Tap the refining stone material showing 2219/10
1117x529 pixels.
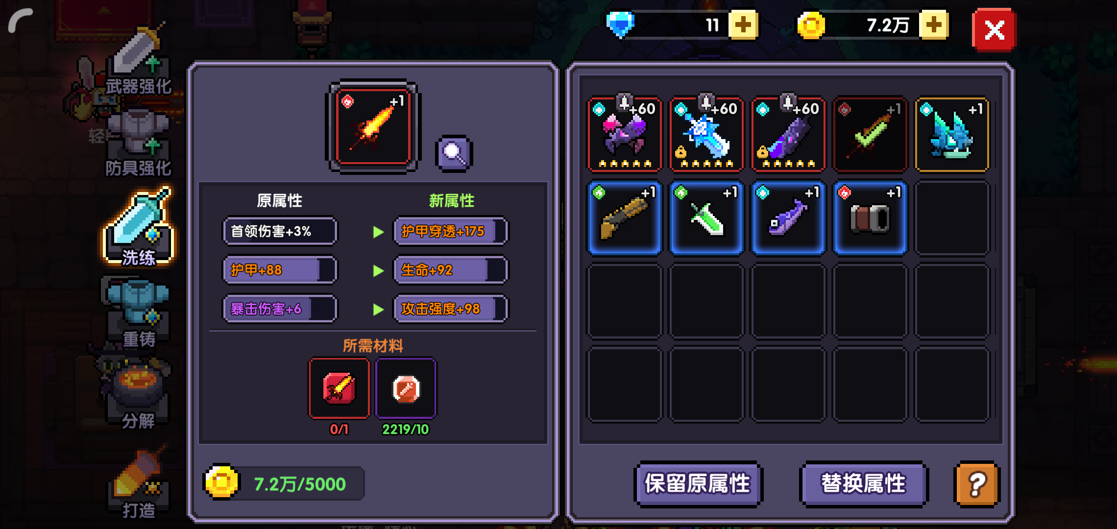coord(406,388)
